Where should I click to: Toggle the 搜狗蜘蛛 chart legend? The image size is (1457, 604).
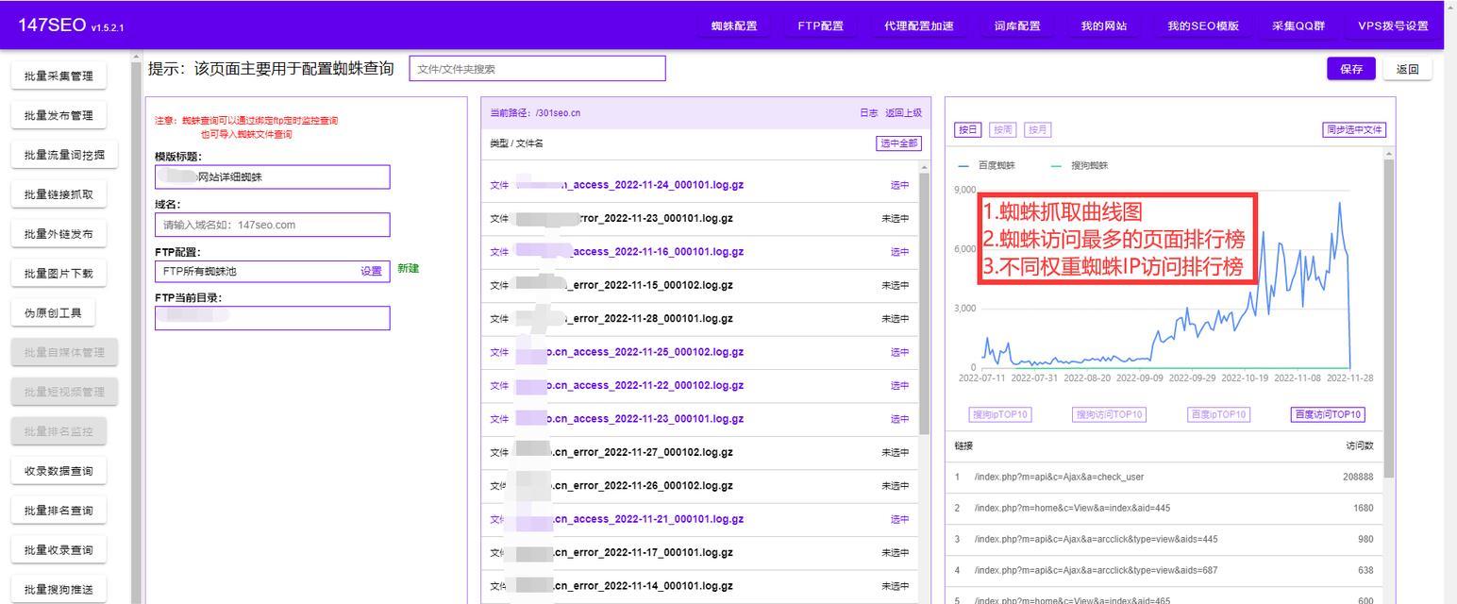1080,165
